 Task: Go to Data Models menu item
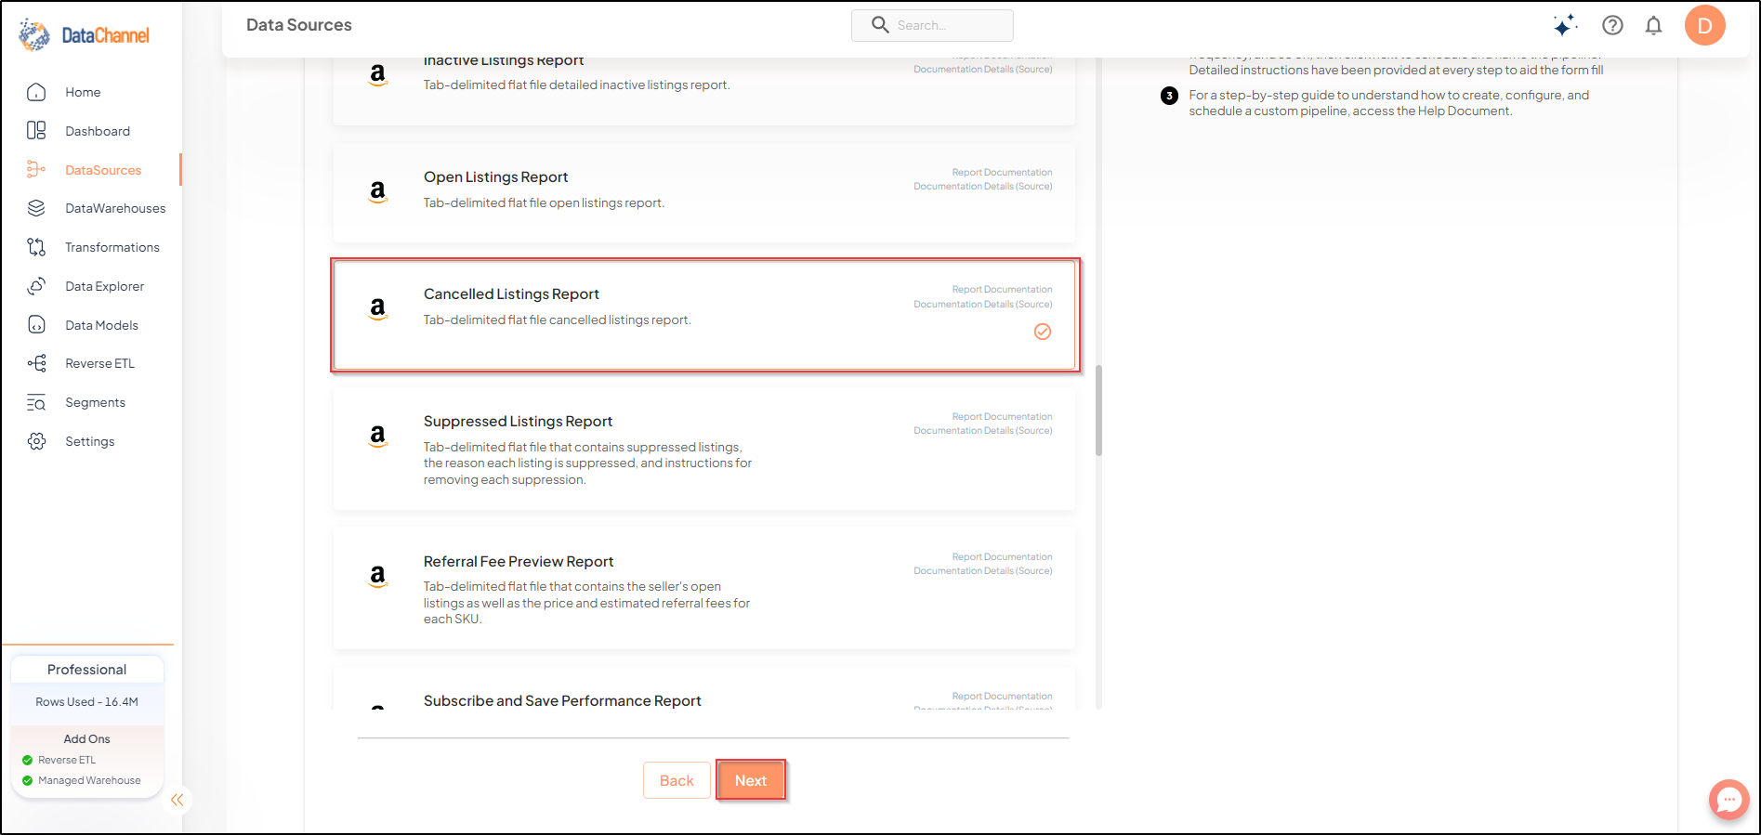(x=101, y=325)
